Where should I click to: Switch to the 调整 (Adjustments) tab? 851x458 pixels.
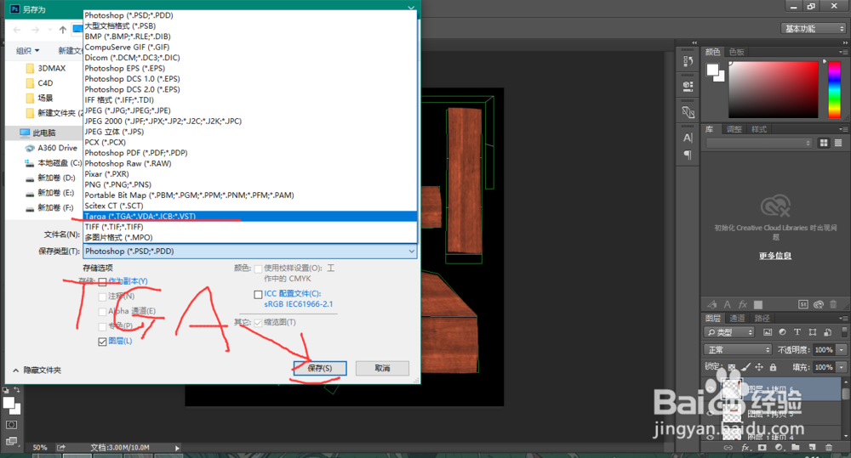coord(734,129)
